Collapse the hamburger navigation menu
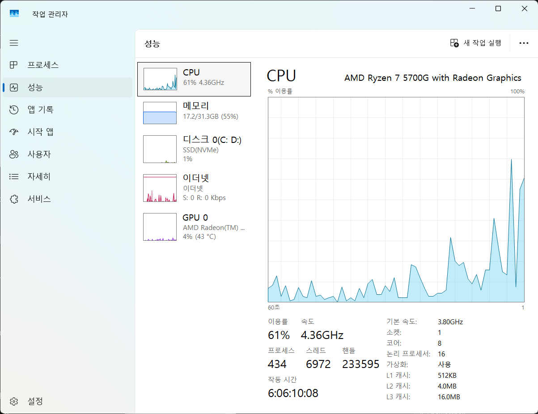 pyautogui.click(x=14, y=43)
